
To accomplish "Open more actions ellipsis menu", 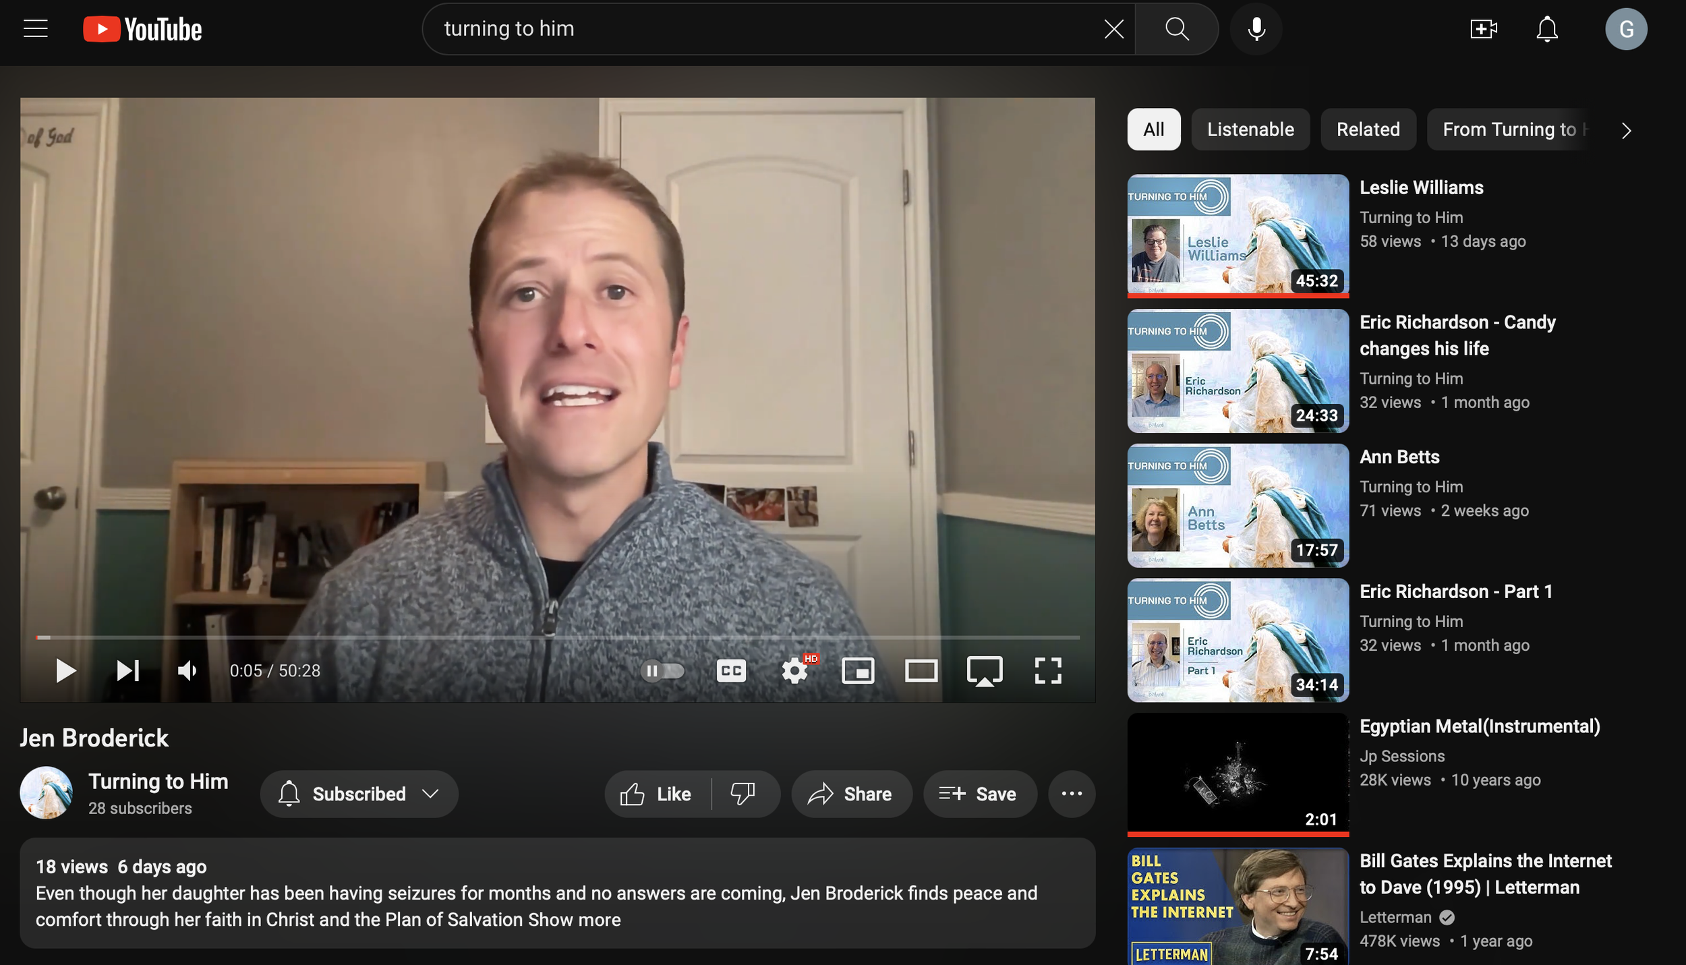I will [x=1072, y=794].
